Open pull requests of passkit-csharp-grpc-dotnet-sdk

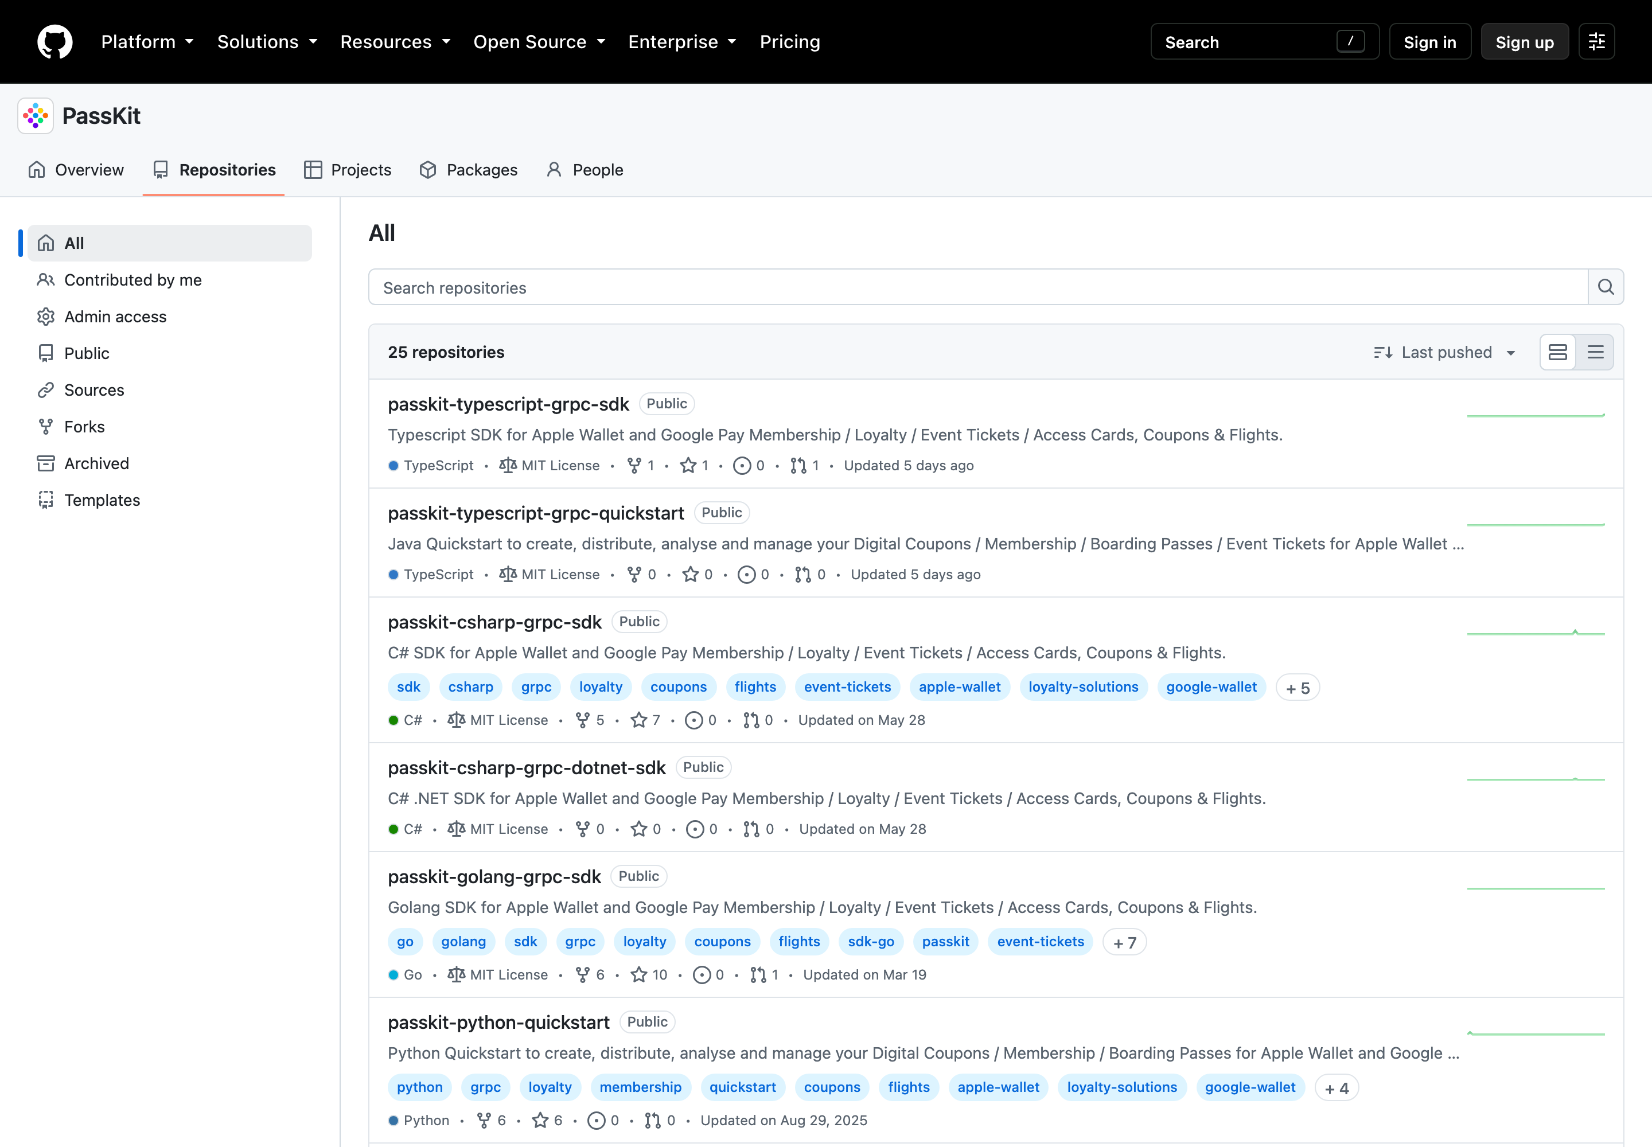tap(759, 829)
